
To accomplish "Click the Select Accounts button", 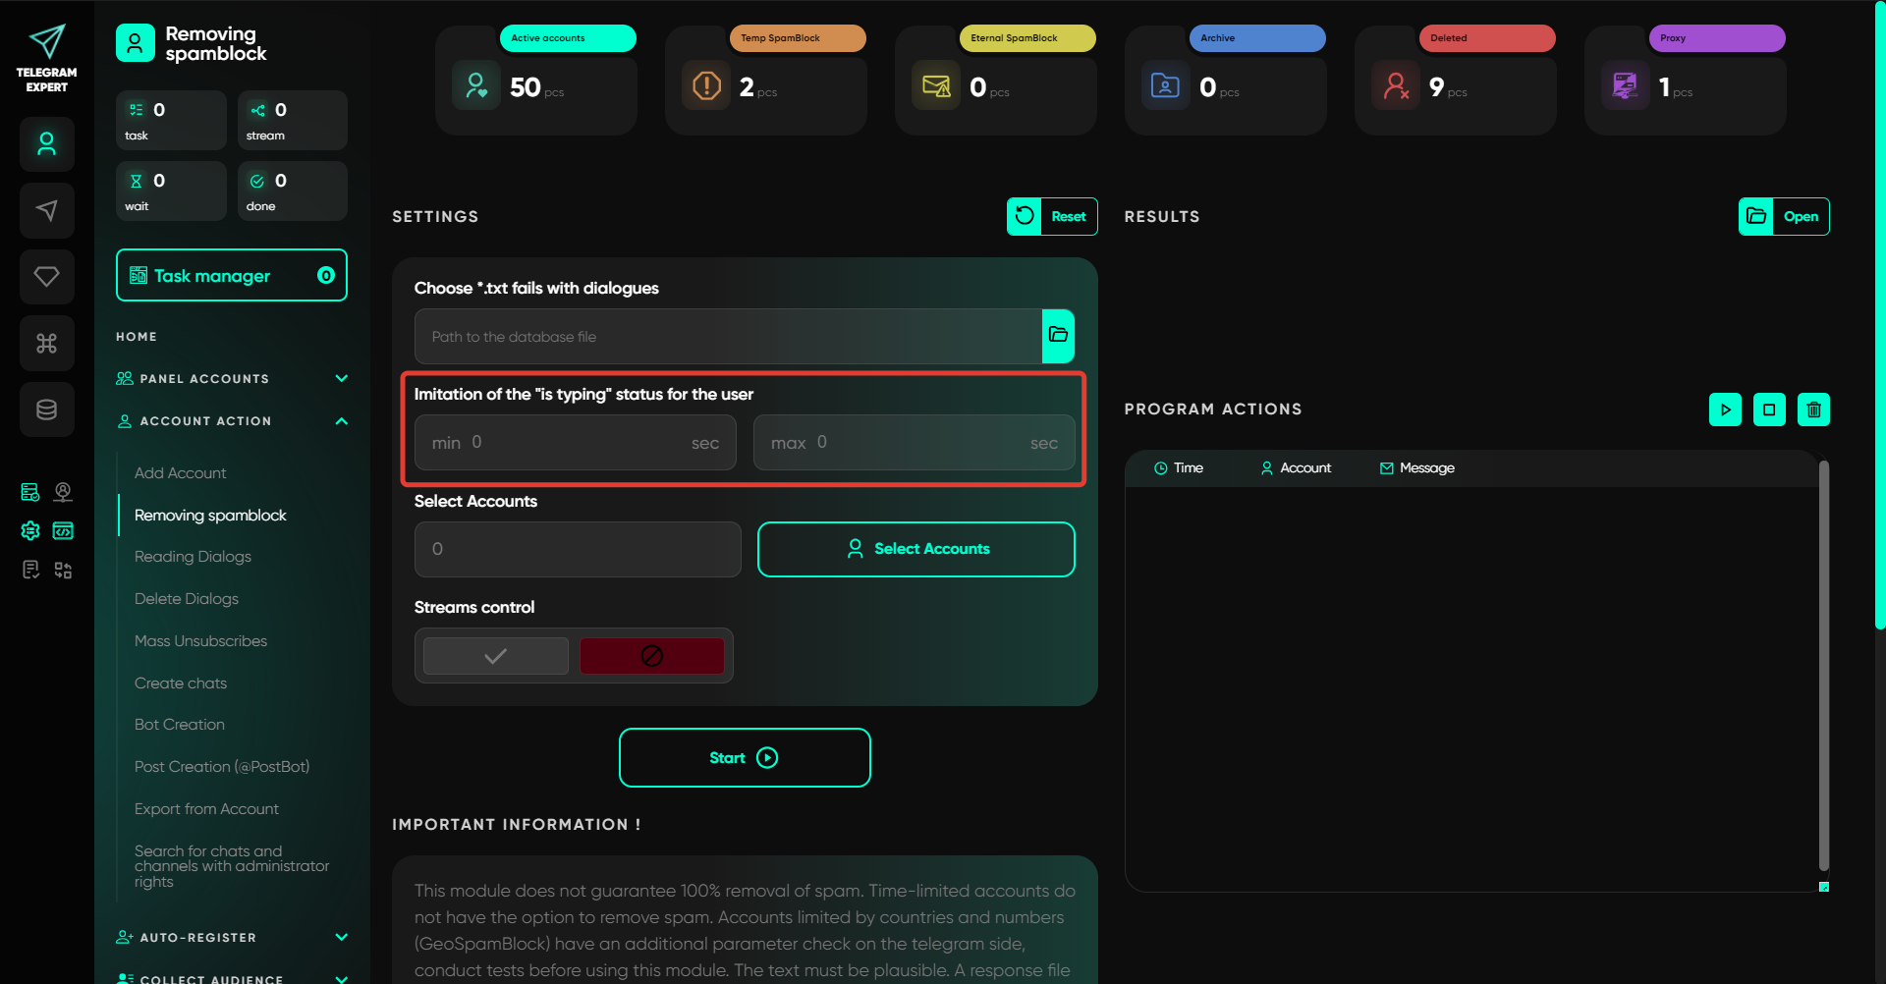I will 915,549.
